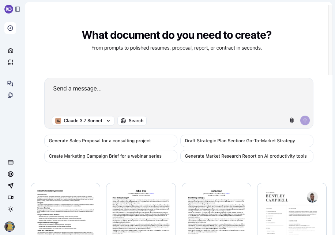Collapse the sidebar with the panel toggle
Screen dimensions: 335x235
click(18, 9)
